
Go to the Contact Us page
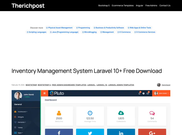click(165, 6)
